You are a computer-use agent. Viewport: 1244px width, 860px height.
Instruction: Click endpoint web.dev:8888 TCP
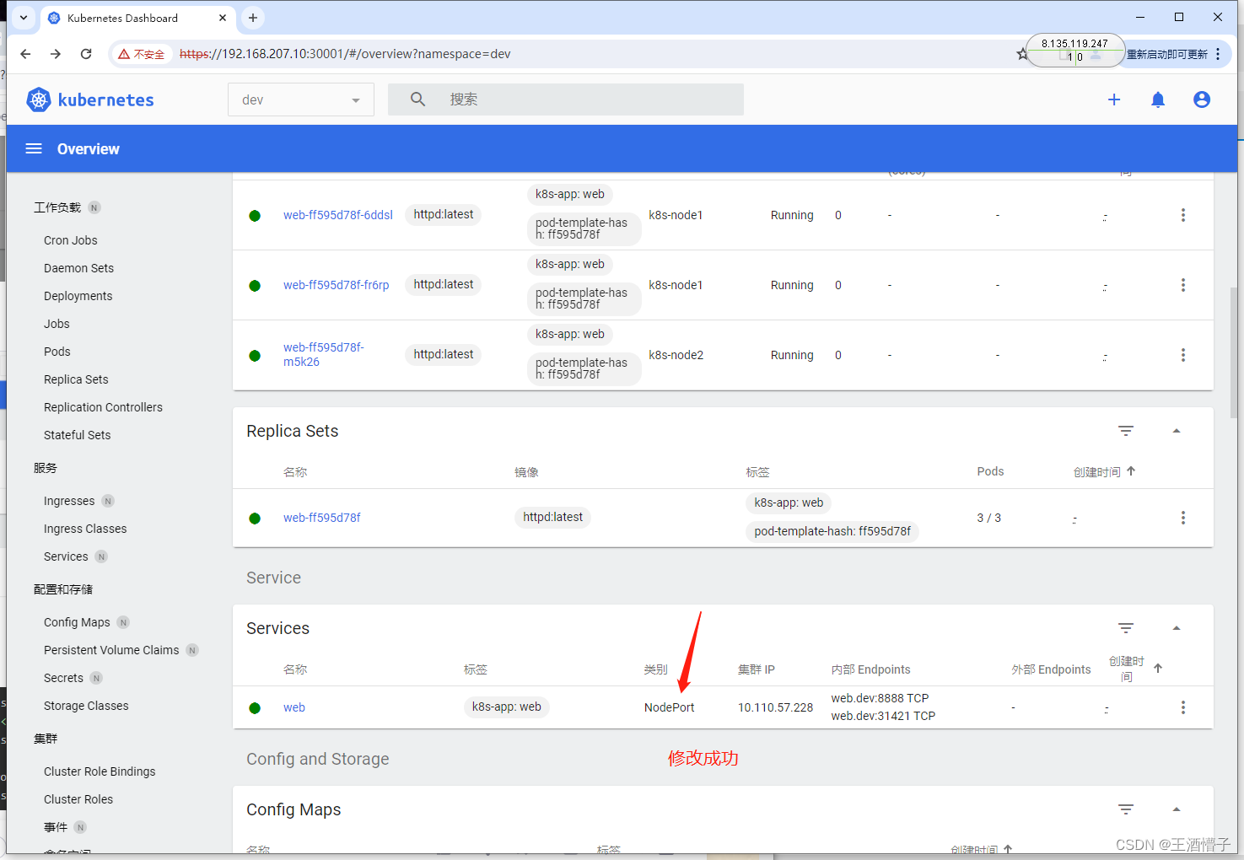click(x=880, y=698)
